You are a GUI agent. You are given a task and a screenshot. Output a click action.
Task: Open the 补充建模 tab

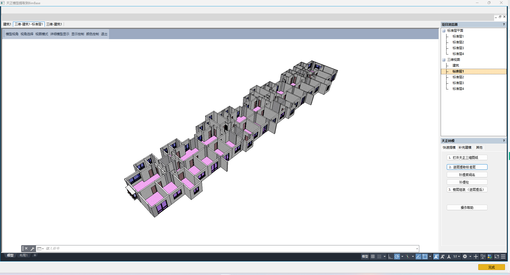point(465,148)
